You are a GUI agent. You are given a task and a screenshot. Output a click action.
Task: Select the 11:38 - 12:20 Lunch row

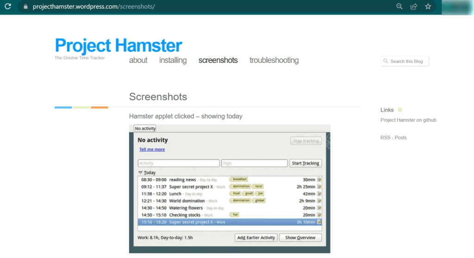(x=230, y=194)
